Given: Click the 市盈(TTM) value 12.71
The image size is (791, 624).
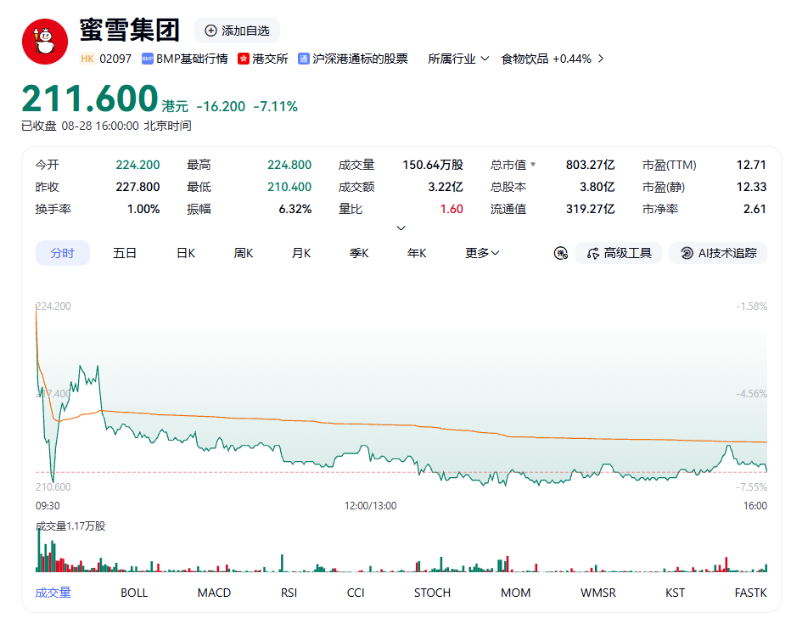Looking at the screenshot, I should (751, 165).
